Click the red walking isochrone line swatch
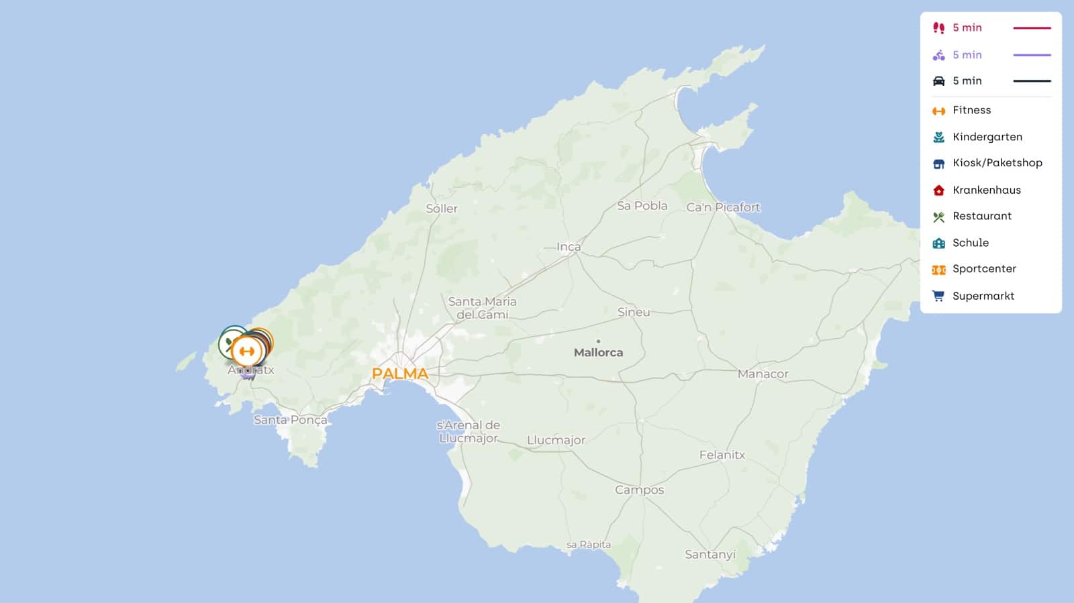The width and height of the screenshot is (1074, 603). pos(1031,28)
